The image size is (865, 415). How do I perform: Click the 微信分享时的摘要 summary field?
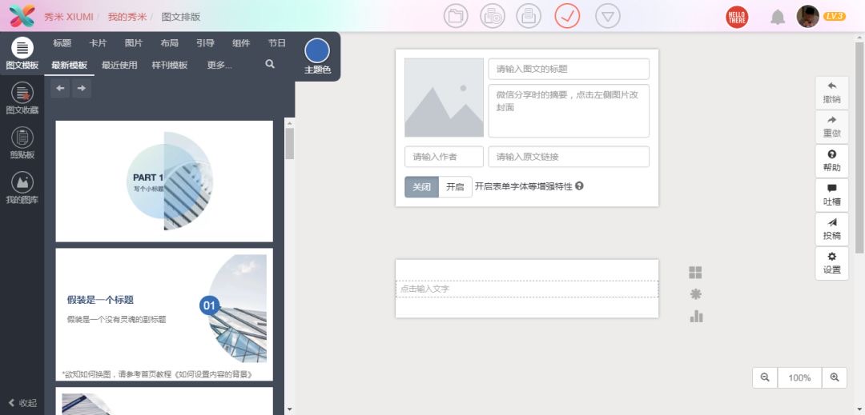click(x=569, y=110)
